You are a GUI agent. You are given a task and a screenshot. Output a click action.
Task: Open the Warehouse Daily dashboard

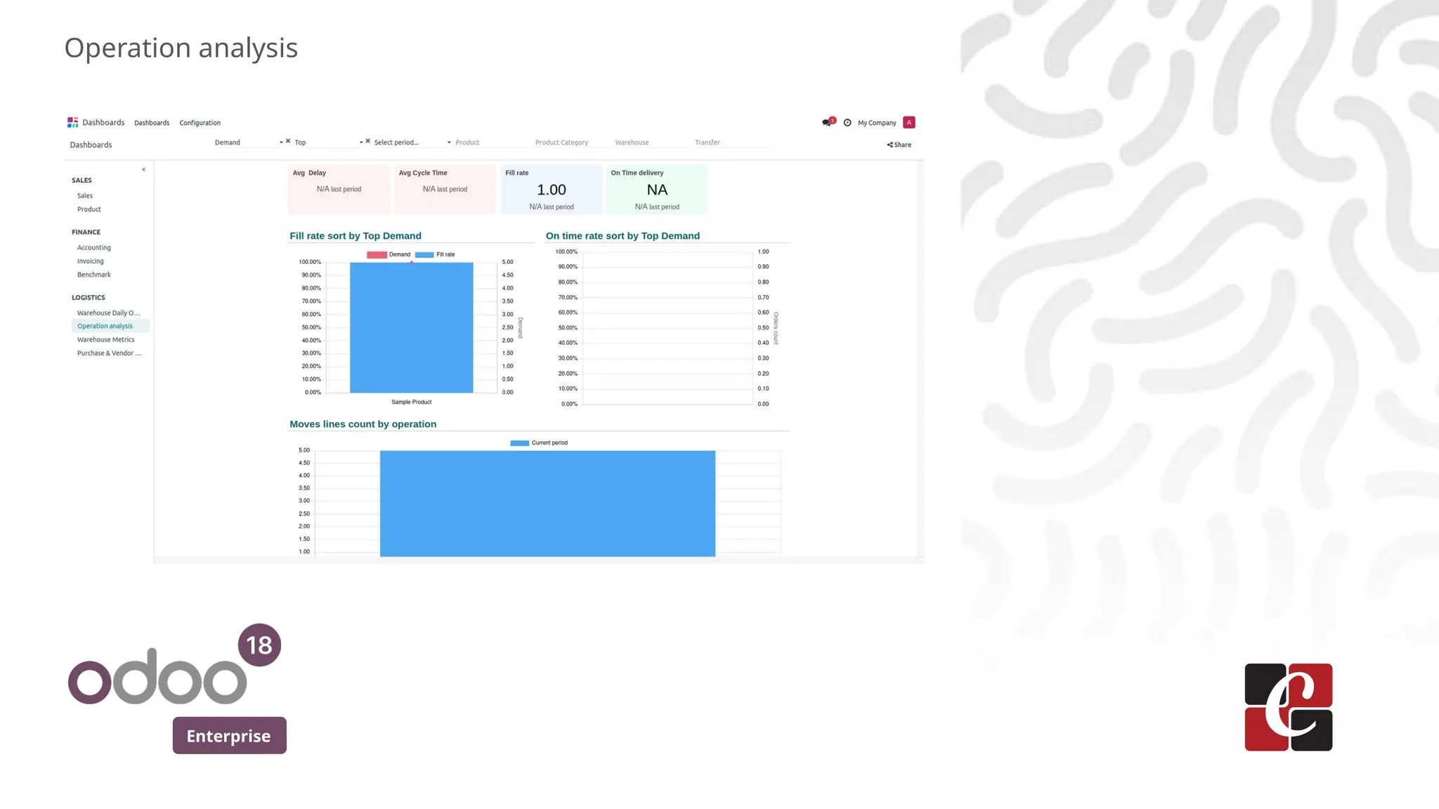click(x=109, y=313)
